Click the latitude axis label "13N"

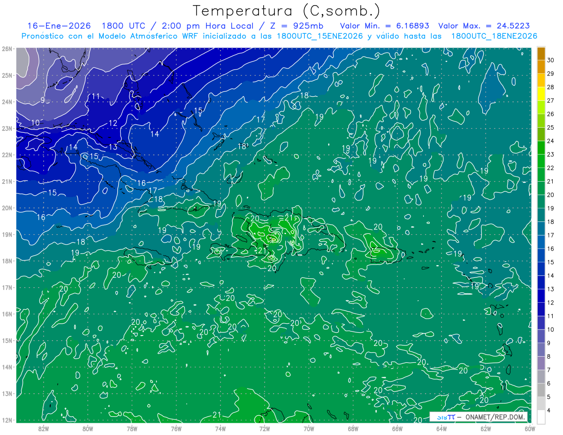(x=7, y=393)
